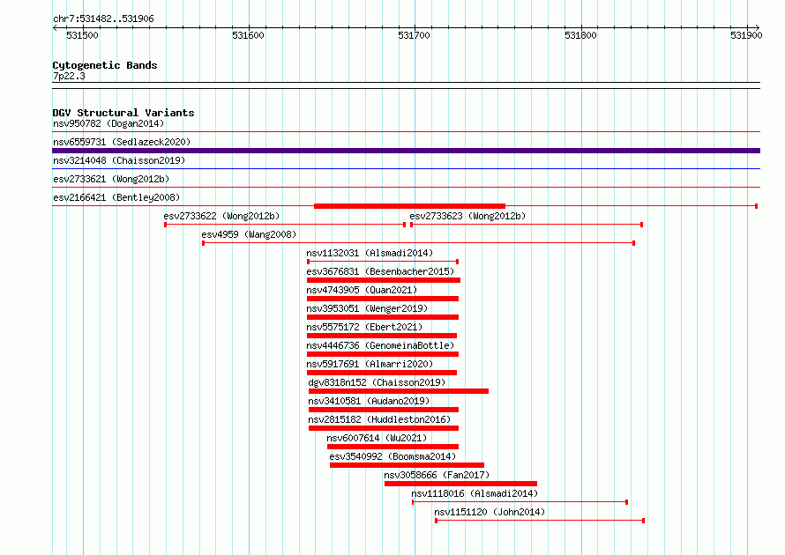Open nsv6007614 (Wu2021) variant label
Viewport: 785px width, 555px height.
click(x=377, y=438)
